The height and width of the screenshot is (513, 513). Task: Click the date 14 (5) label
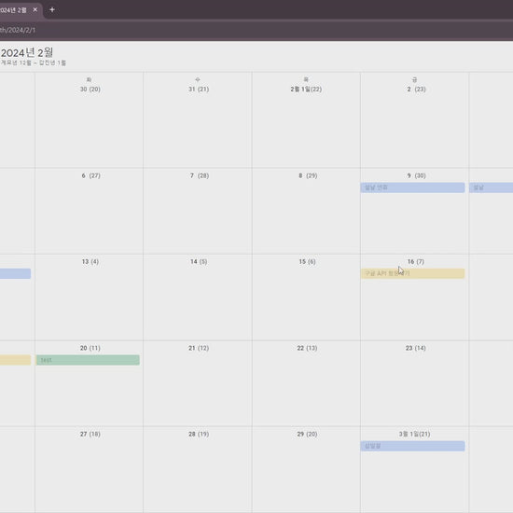click(199, 261)
